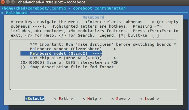Click the 'make distclean' important notice line
Image resolution: width=189 pixels, height=110 pixels.
pyautogui.click(x=103, y=44)
